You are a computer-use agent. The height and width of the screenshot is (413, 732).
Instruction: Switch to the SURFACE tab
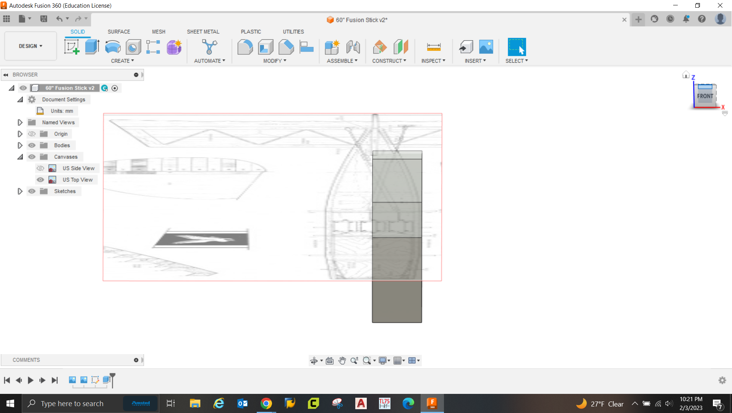pyautogui.click(x=118, y=32)
